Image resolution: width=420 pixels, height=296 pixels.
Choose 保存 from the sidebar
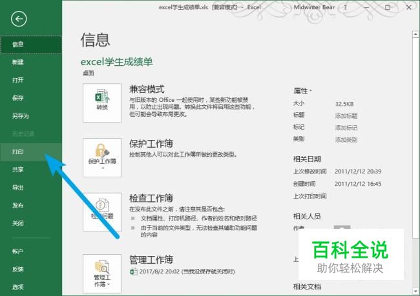click(x=31, y=98)
